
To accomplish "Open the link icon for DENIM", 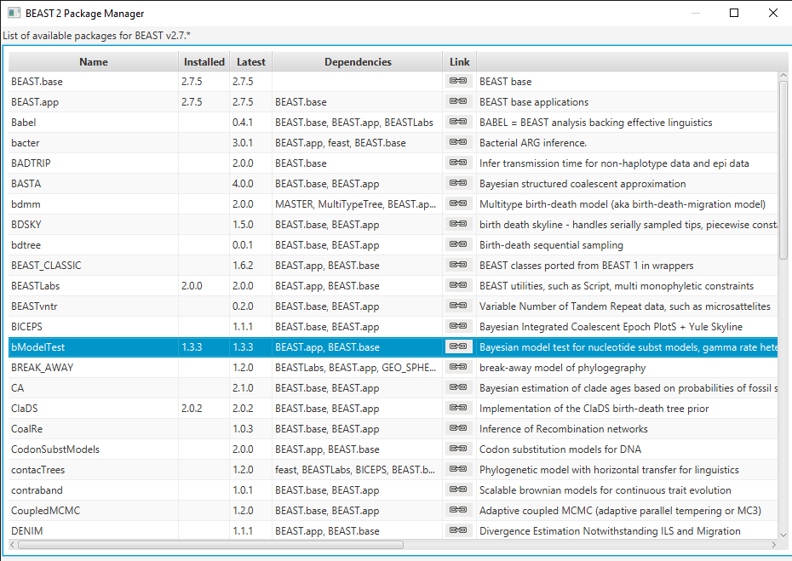I will [458, 530].
